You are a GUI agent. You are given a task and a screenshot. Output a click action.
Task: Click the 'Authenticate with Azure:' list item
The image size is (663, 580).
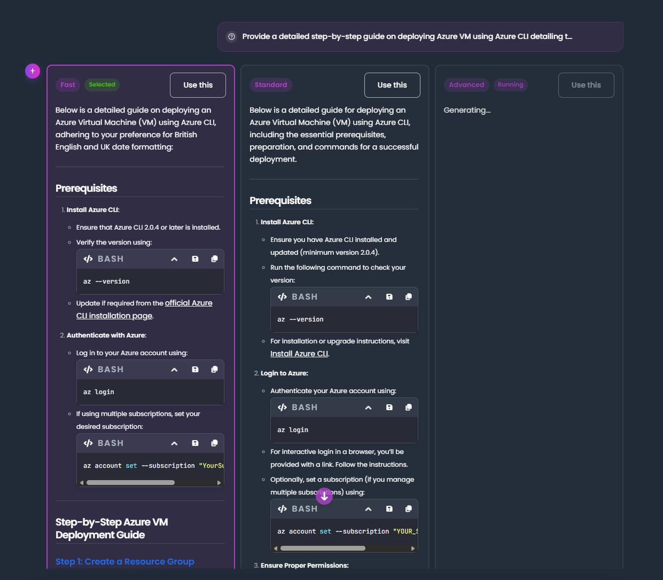point(106,335)
